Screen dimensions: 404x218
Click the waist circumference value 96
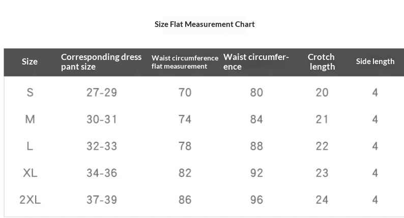click(256, 200)
